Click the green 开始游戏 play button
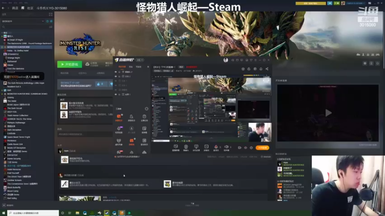The image size is (385, 216). tap(70, 64)
